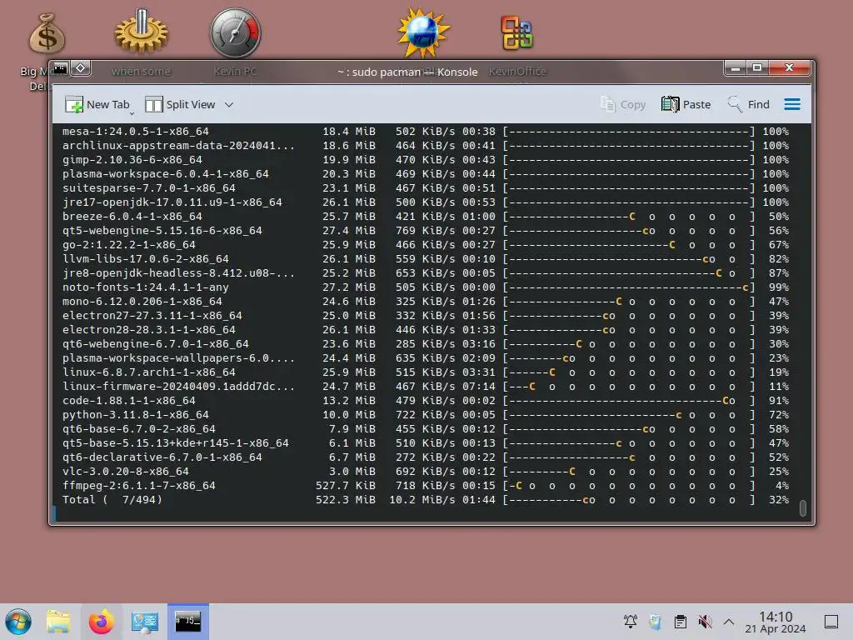Click the qt6-base-6.7.0-2-x86_64 text
Viewport: 853px width, 640px height.
139,428
